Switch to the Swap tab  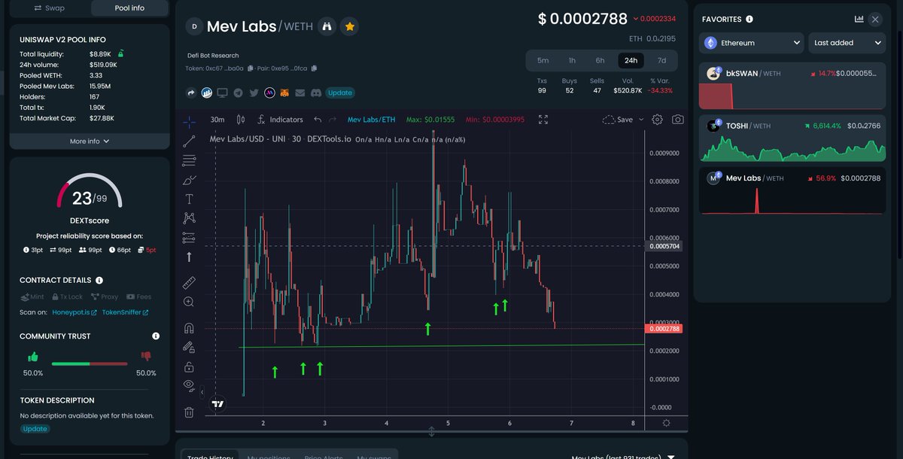[50, 8]
